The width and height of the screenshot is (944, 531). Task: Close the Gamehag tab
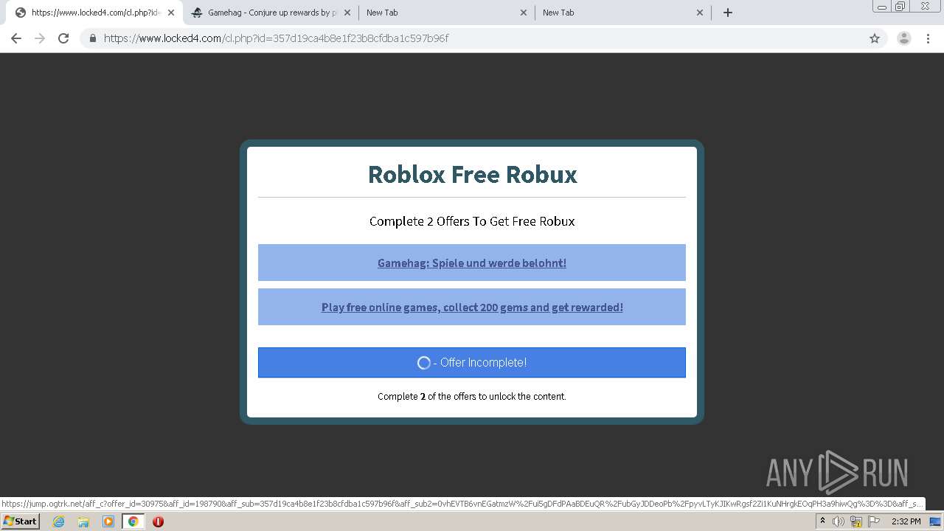pyautogui.click(x=347, y=13)
